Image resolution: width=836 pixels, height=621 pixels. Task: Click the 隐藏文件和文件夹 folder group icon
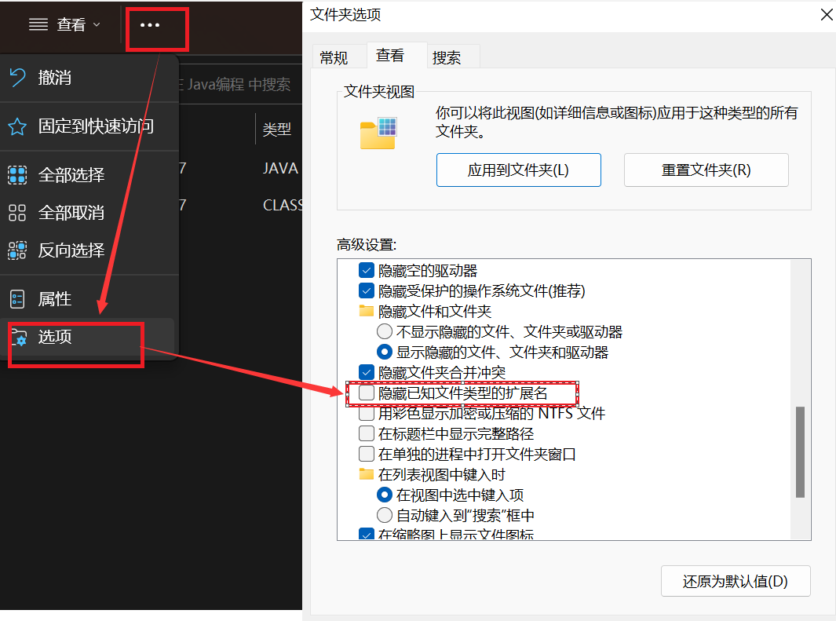click(x=367, y=311)
